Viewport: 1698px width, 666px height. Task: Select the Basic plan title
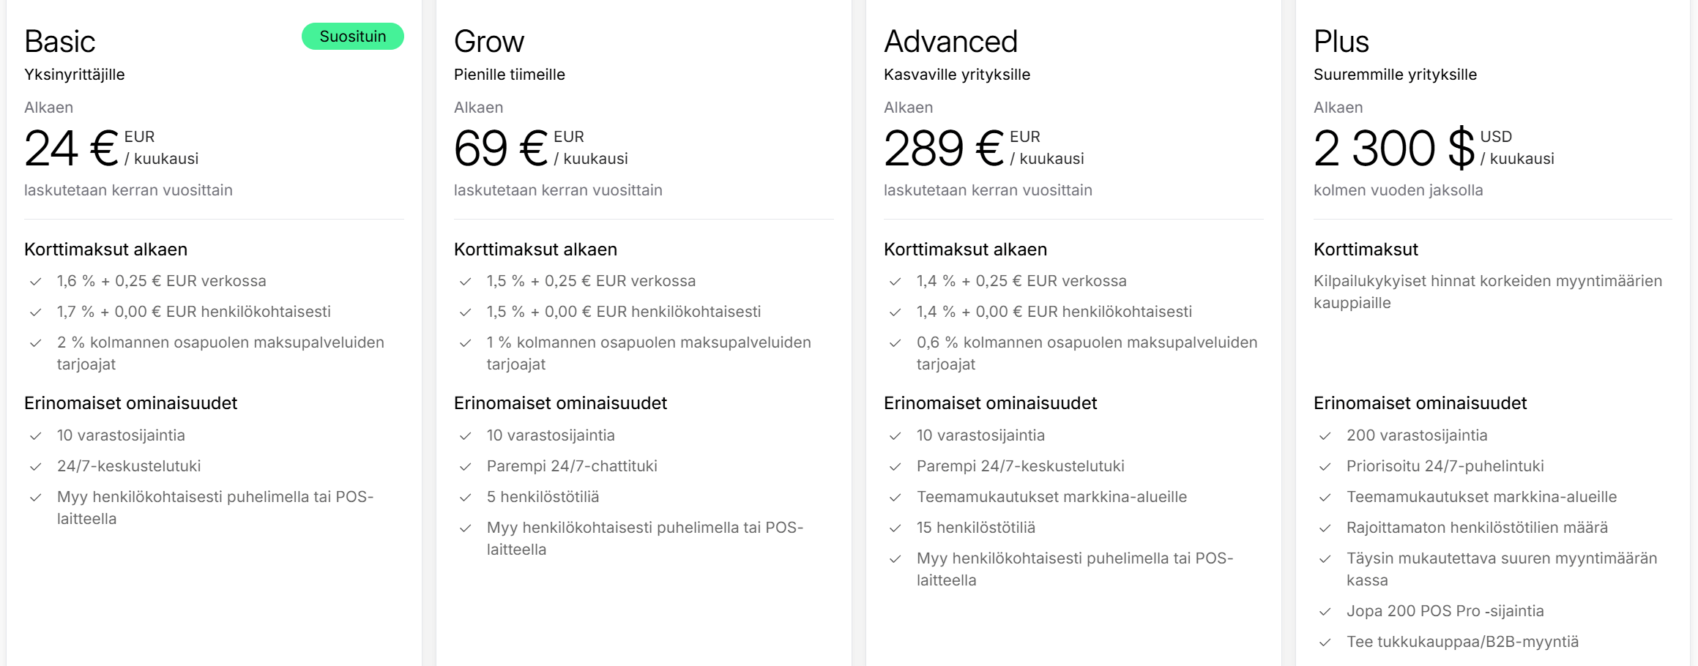pyautogui.click(x=60, y=42)
